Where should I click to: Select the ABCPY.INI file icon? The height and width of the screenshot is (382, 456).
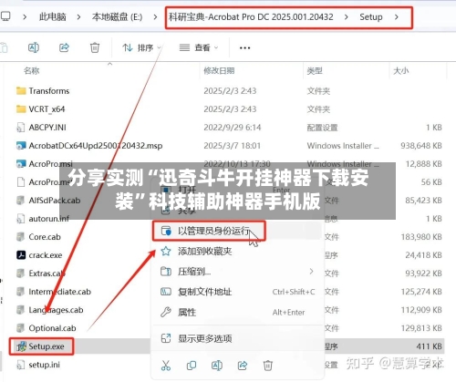point(21,128)
